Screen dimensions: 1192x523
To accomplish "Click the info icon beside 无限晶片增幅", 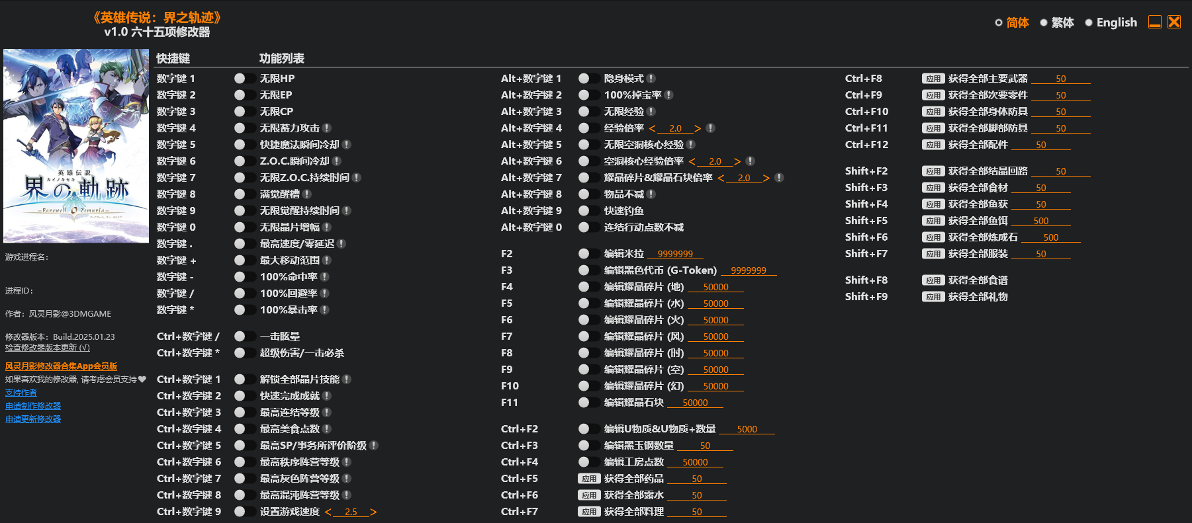I will pyautogui.click(x=327, y=227).
